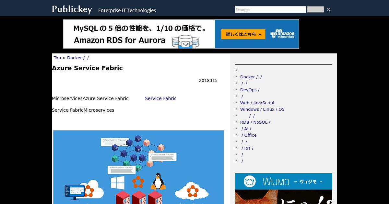The image size is (389, 204).
Task: Click the Amazon Web Services logo
Action: click(x=282, y=34)
